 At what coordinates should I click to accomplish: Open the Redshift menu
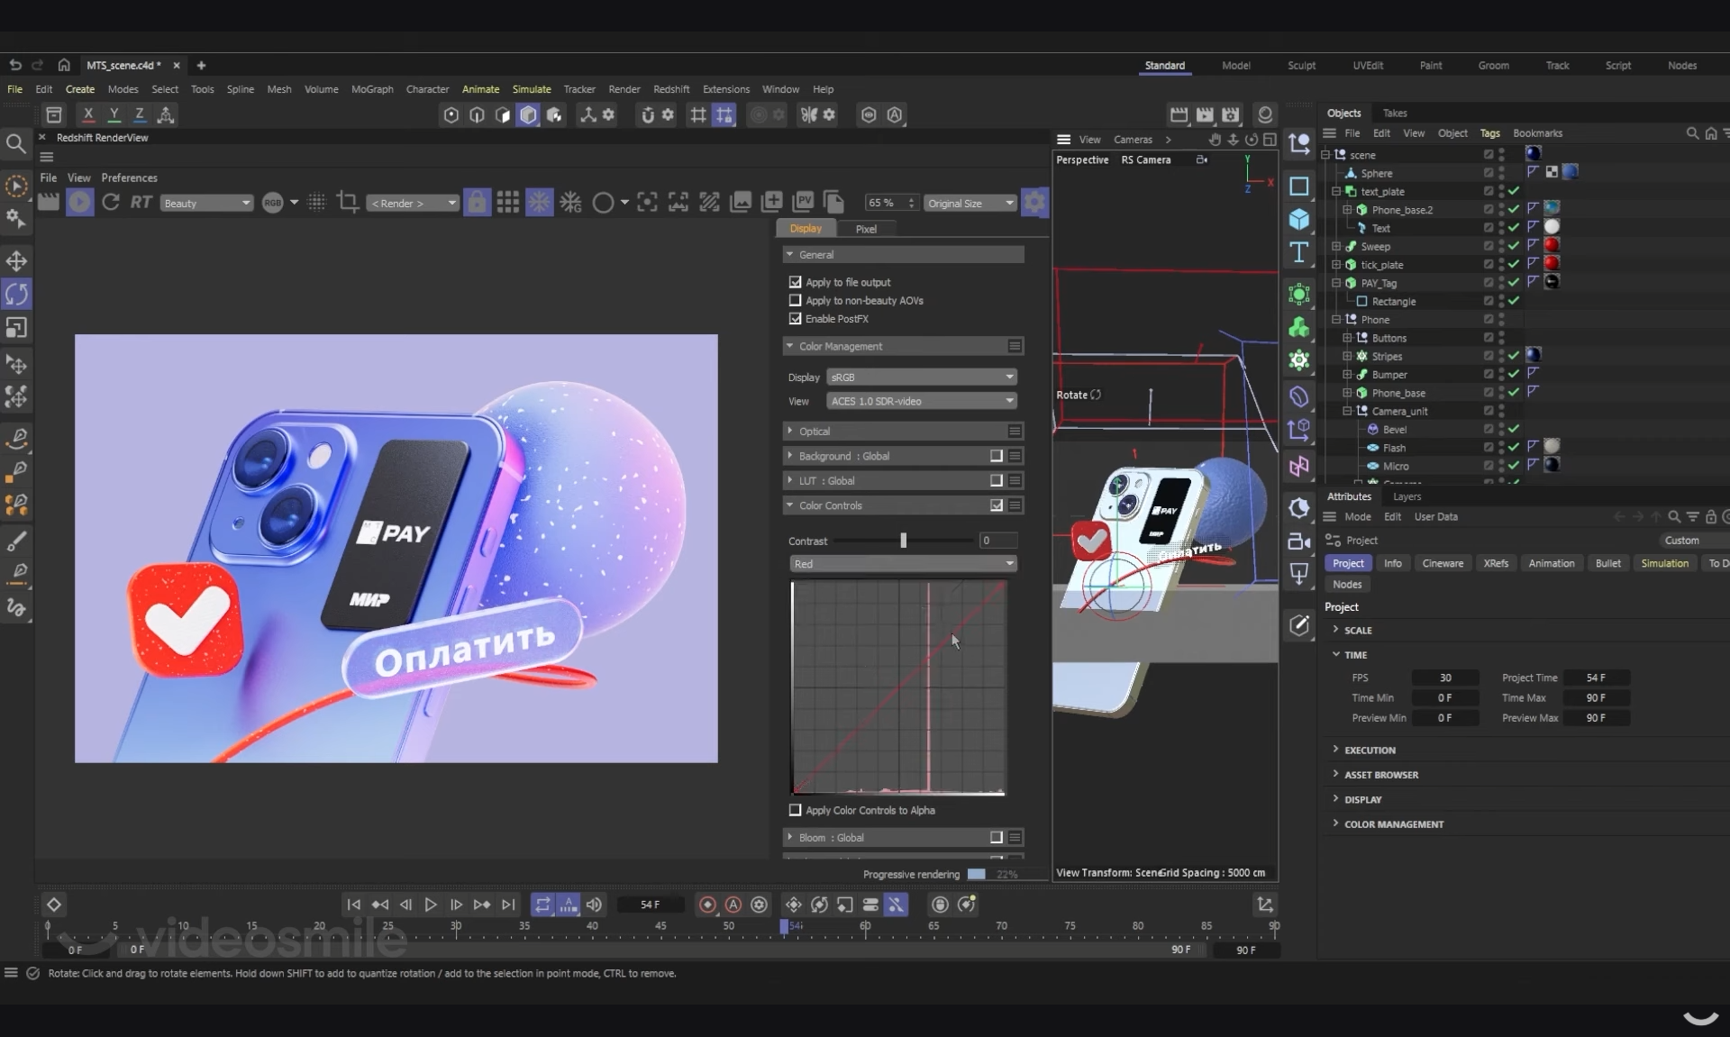point(670,89)
